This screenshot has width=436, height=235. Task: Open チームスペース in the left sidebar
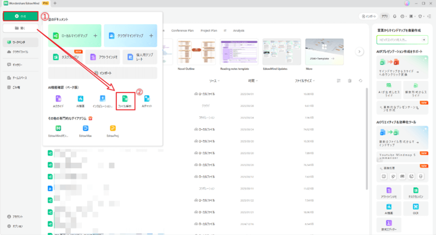21,78
